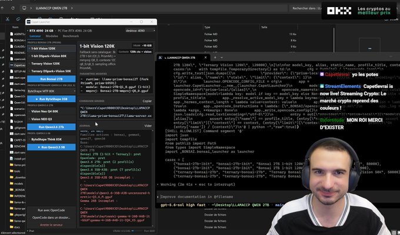Click the This PC monitor icon in address bar
Image resolution: width=400 pixels, height=235 pixels.
click(24, 8)
